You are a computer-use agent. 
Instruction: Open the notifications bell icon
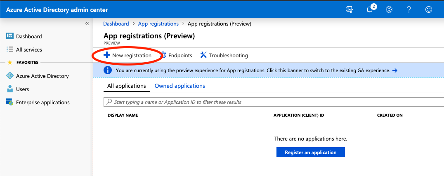click(369, 9)
